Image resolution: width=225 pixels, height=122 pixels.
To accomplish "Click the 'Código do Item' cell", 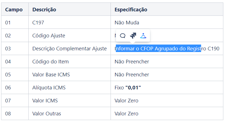I will [50, 62].
